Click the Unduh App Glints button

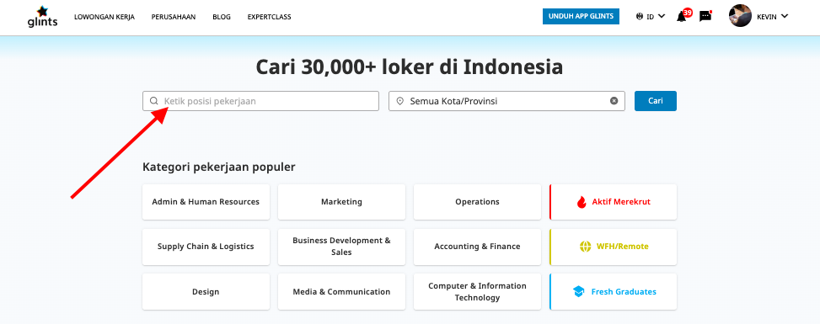[581, 16]
